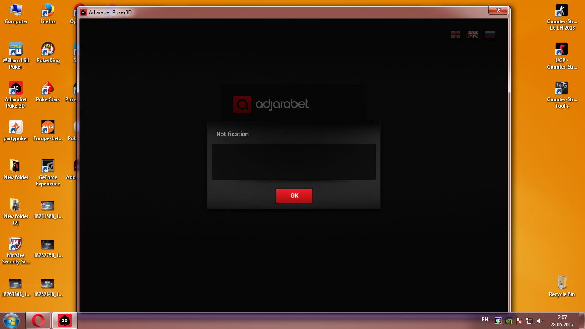The height and width of the screenshot is (329, 585).
Task: Select the 18741588_1 image file
Action: tap(48, 209)
